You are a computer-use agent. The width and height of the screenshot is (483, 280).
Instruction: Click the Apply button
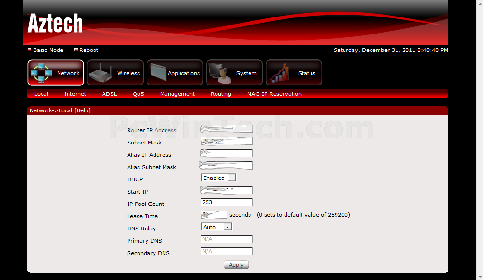236,264
